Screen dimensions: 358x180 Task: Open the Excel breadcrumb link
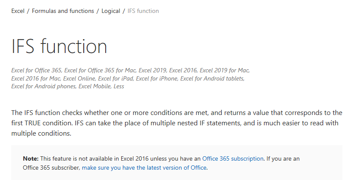pyautogui.click(x=18, y=11)
